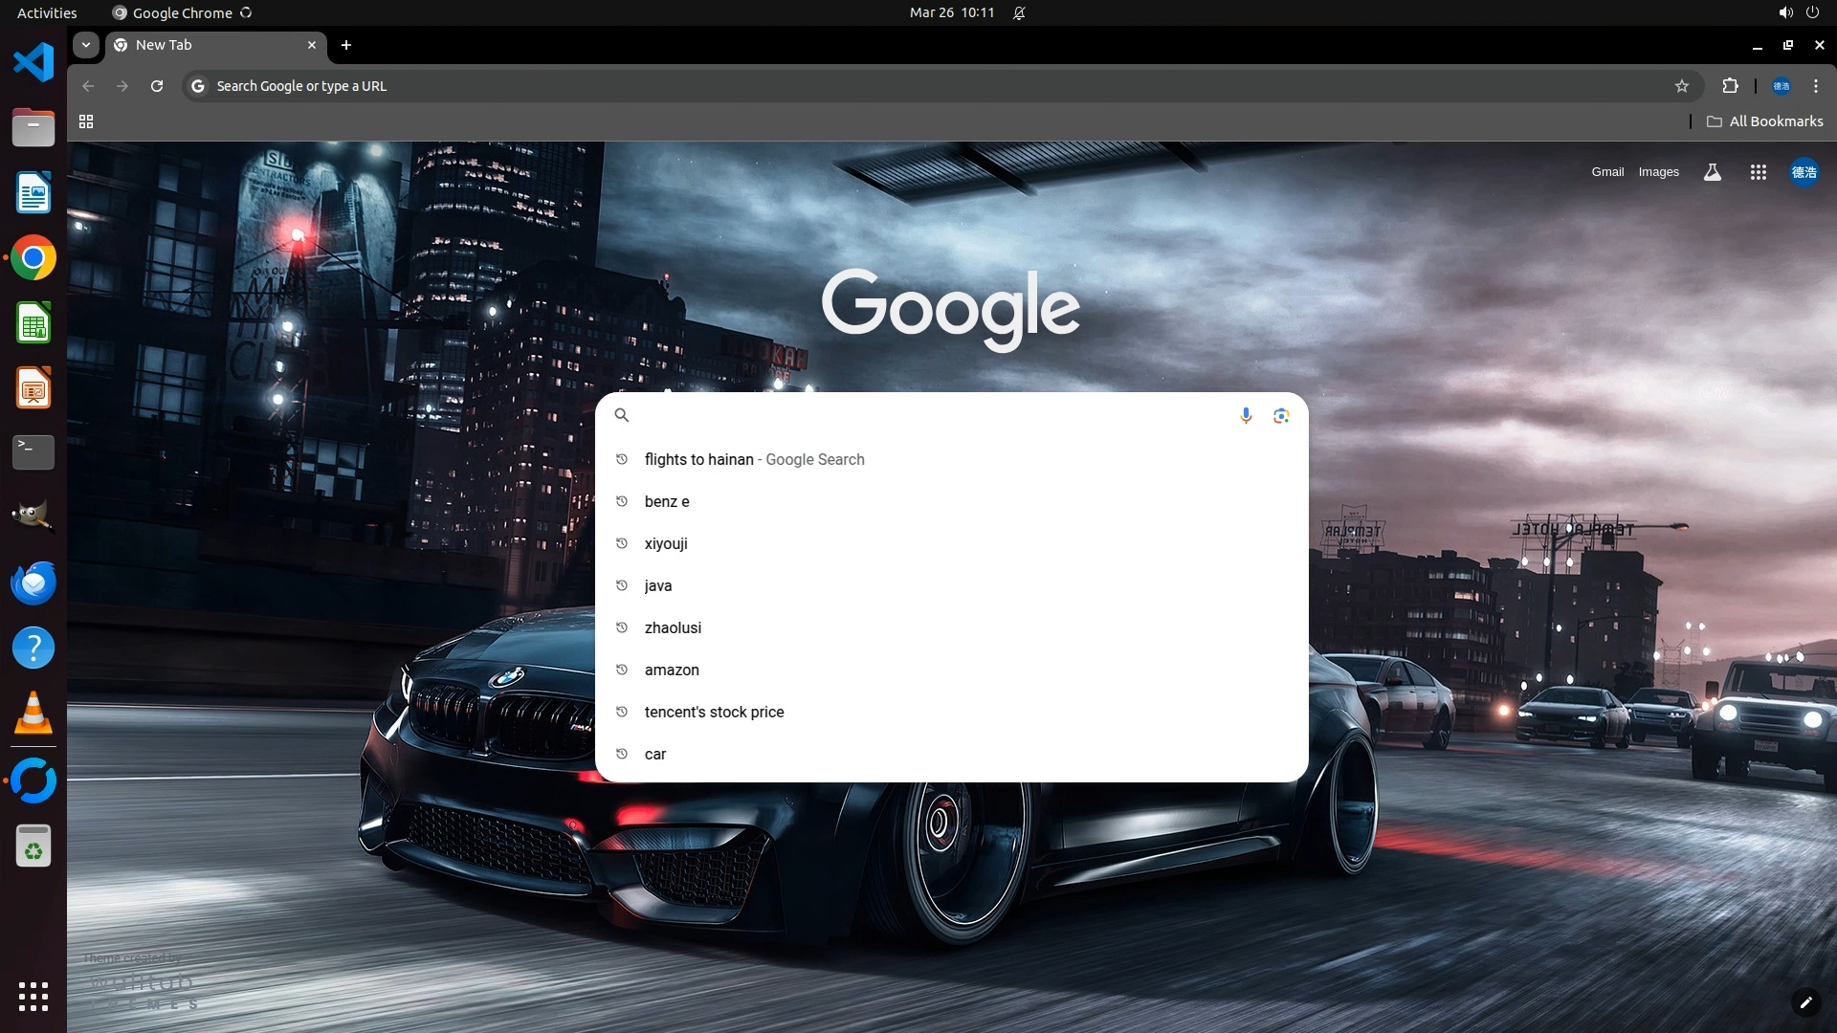This screenshot has width=1837, height=1033.
Task: Bookmark this tab with star icon
Action: click(1682, 86)
